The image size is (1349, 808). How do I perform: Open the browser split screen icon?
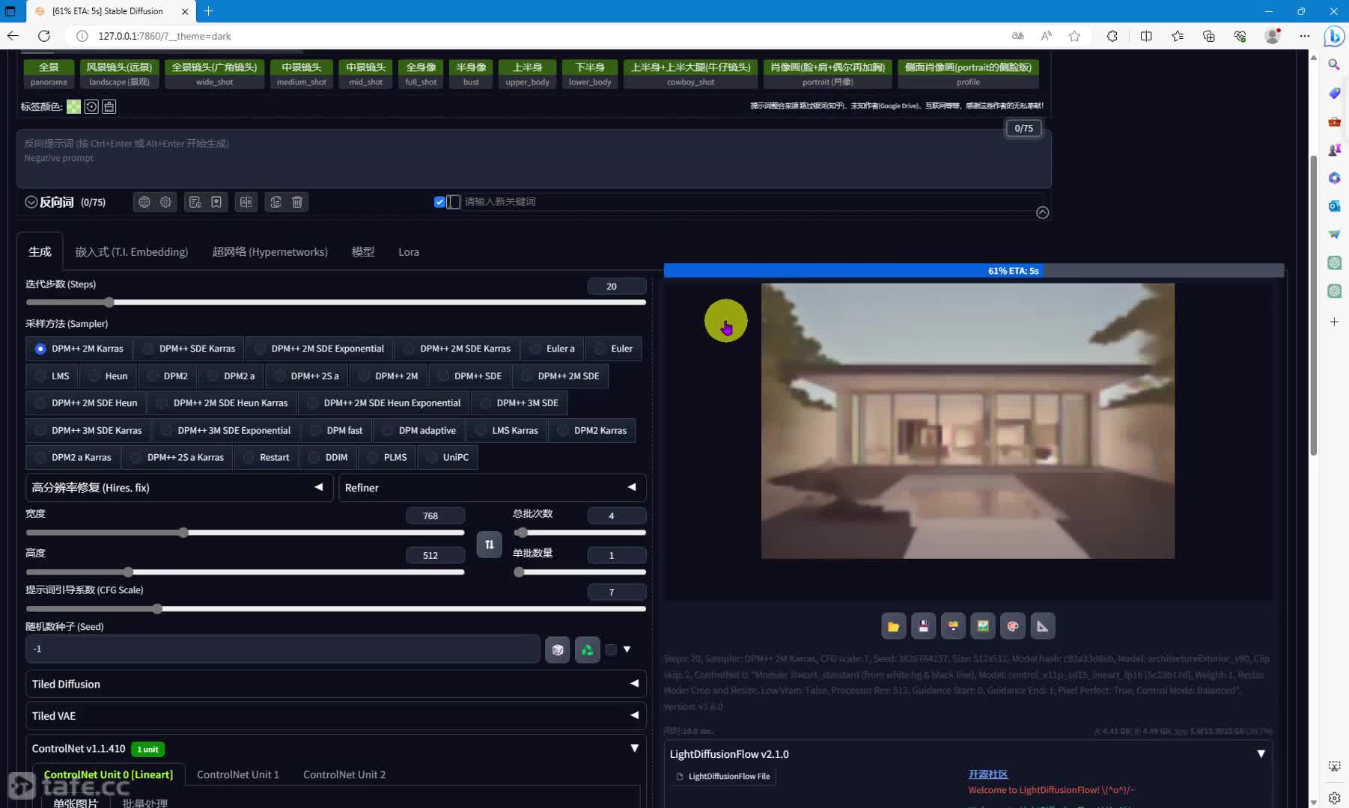pos(1146,36)
